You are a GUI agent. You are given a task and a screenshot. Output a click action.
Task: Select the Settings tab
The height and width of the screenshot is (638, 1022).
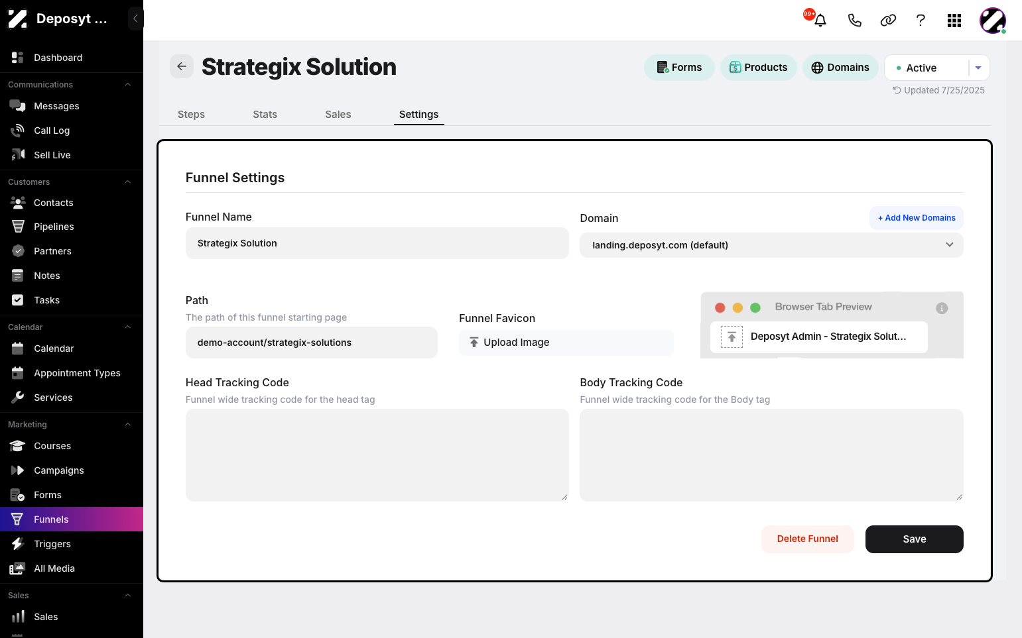[418, 115]
